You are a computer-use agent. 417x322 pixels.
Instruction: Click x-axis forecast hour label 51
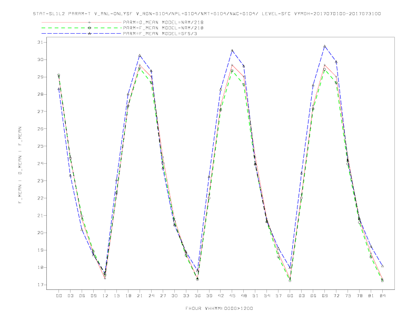255,296
